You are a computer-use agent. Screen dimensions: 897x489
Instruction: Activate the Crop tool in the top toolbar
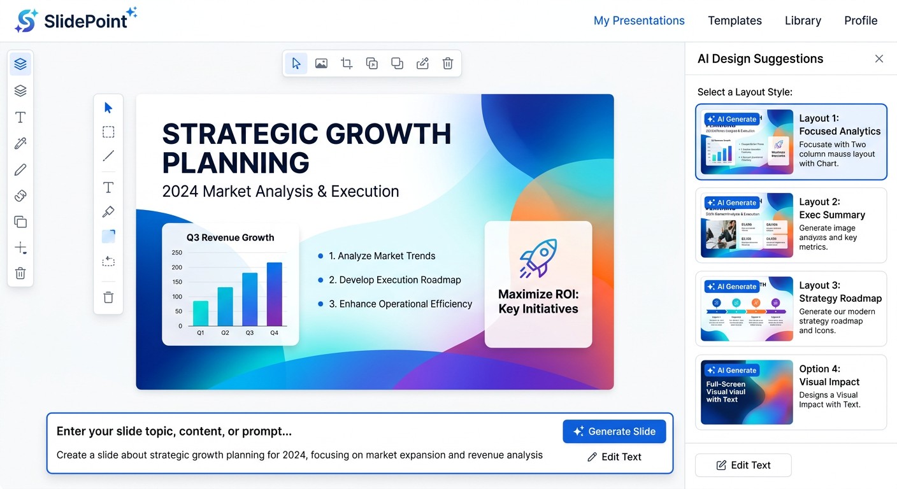[x=347, y=63]
